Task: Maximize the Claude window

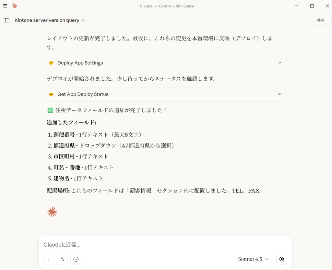Action: 312,6
